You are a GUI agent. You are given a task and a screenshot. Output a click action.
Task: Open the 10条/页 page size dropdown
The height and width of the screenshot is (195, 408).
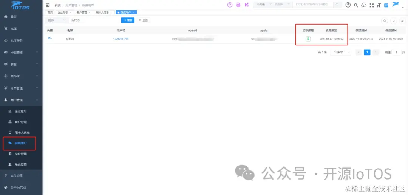point(340,52)
